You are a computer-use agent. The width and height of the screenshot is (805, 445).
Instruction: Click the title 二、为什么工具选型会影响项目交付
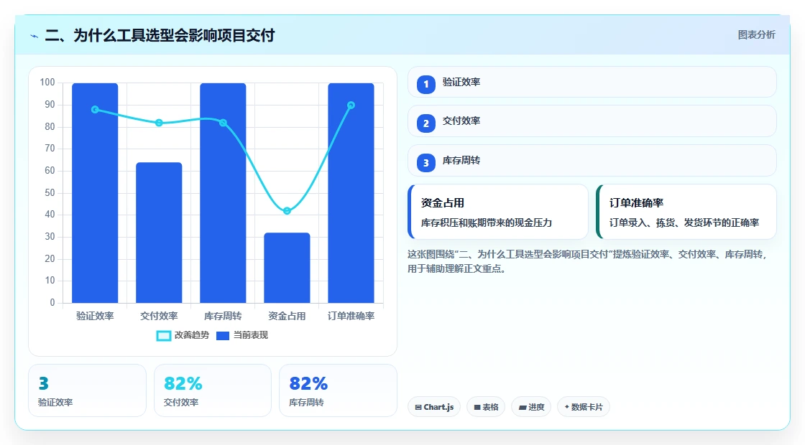click(x=160, y=35)
